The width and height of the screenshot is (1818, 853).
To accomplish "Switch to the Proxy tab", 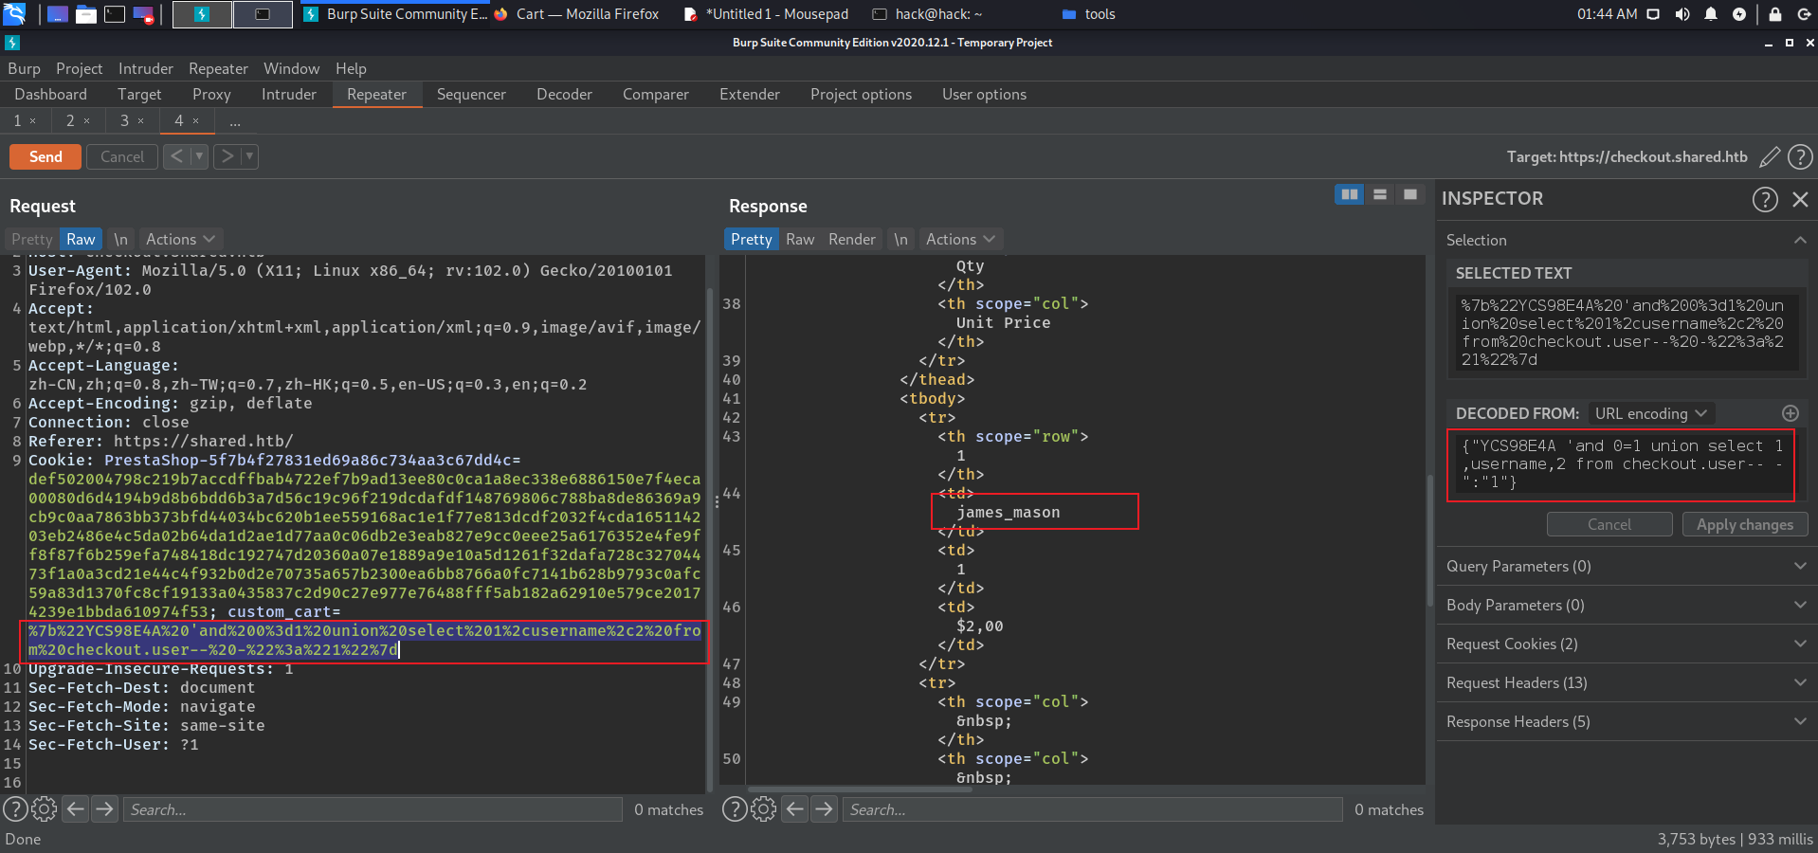I will 211,95.
